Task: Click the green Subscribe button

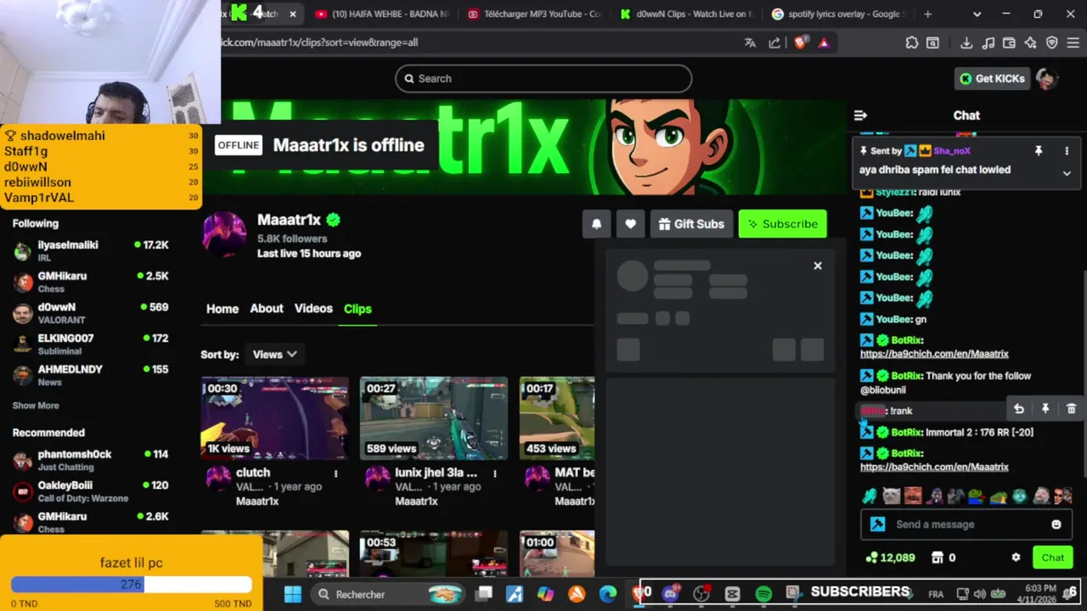Action: (782, 224)
